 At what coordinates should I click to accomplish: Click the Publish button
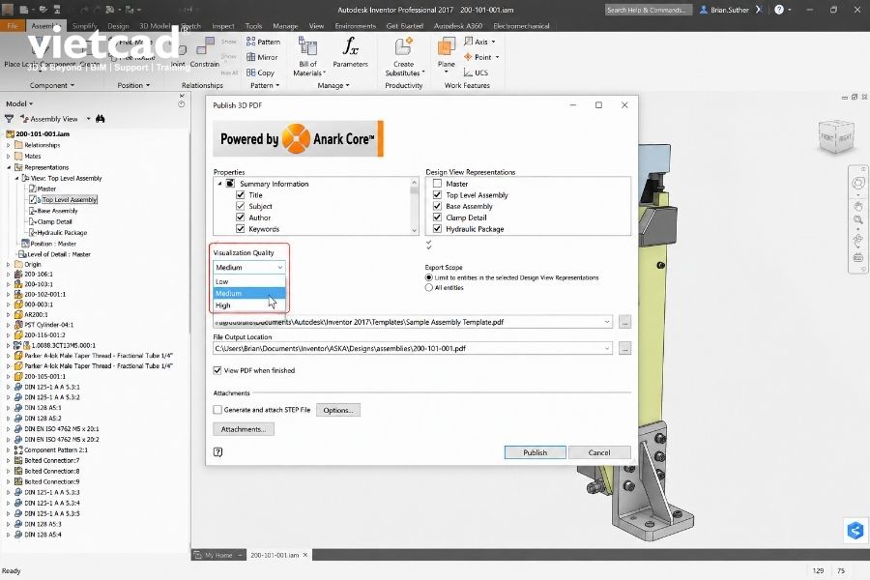point(535,452)
